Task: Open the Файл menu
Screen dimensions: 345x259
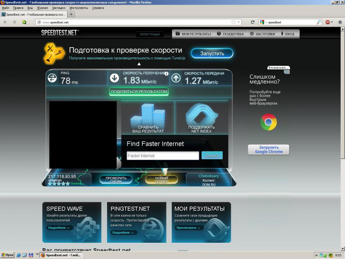Action: [5, 8]
